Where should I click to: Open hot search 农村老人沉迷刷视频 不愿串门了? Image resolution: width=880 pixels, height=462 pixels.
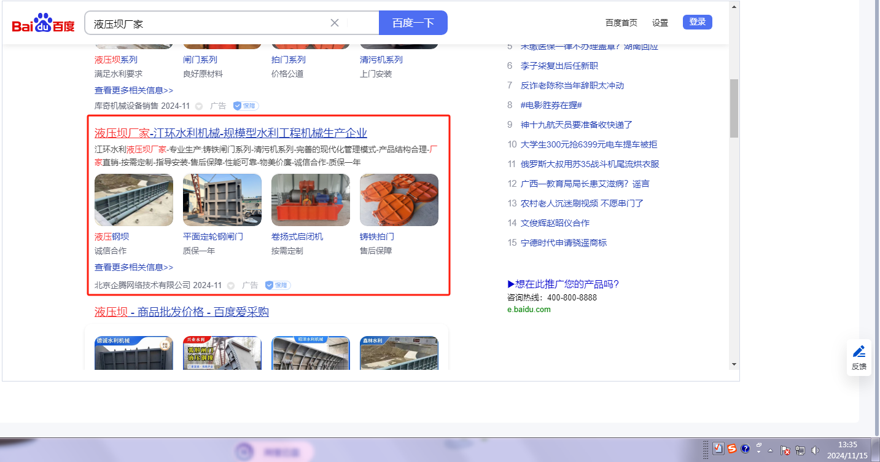tap(582, 203)
